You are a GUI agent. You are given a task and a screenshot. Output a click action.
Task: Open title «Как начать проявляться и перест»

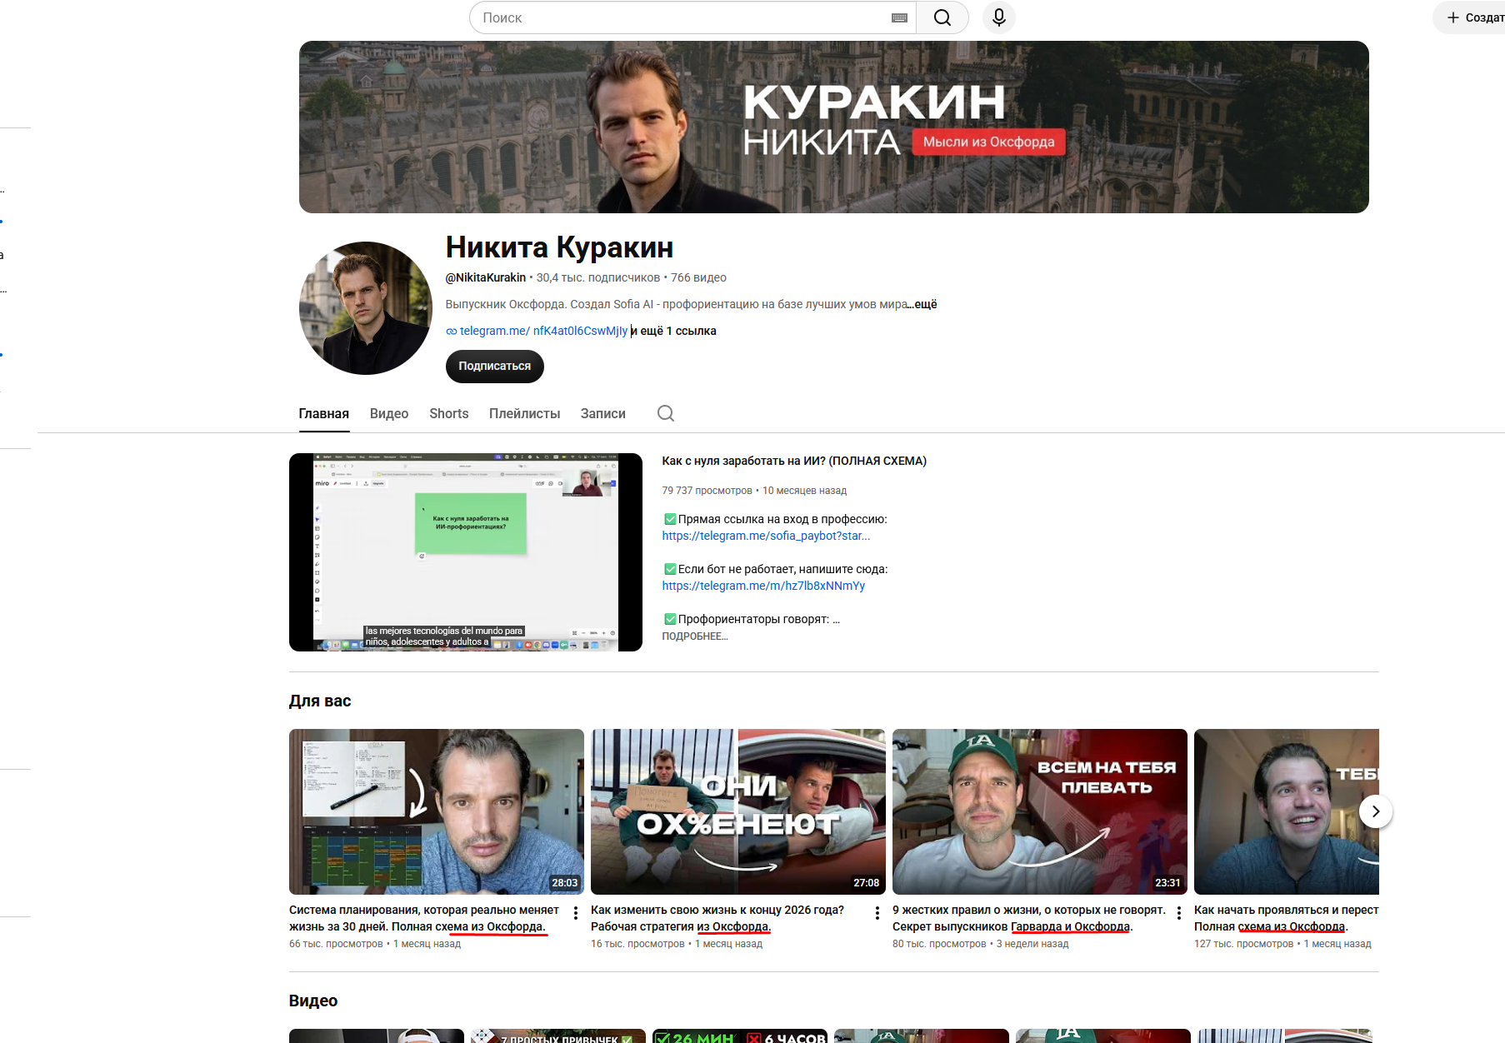coord(1287,918)
